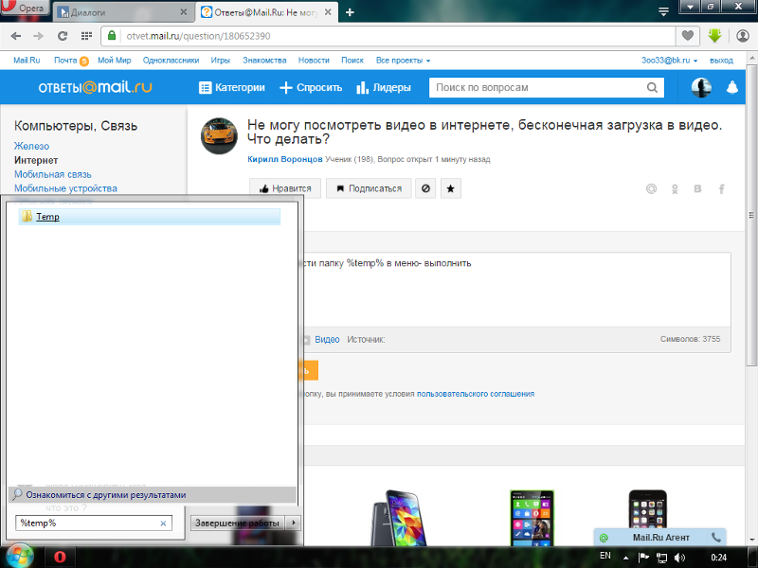Open the Игры link
This screenshot has height=568, width=758.
[x=221, y=61]
